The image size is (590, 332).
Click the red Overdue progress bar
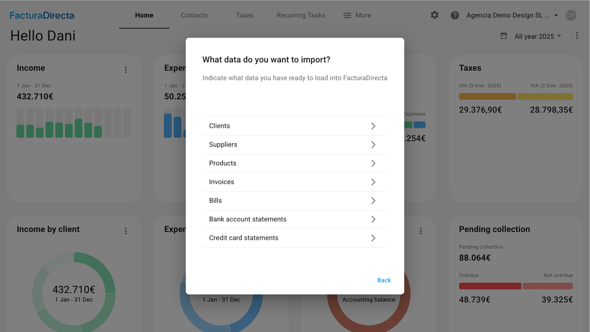click(x=490, y=286)
